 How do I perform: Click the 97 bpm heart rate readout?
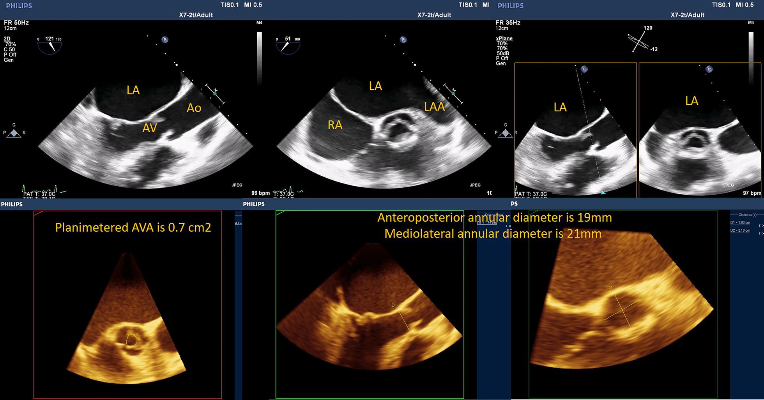[x=752, y=193]
